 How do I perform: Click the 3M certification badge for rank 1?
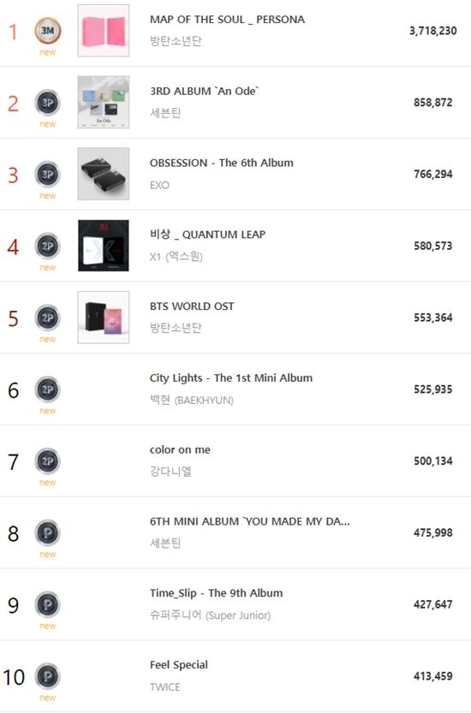point(47,31)
